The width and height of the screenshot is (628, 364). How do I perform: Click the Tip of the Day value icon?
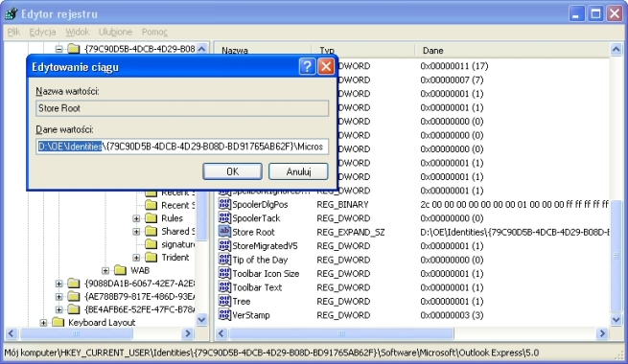224,260
